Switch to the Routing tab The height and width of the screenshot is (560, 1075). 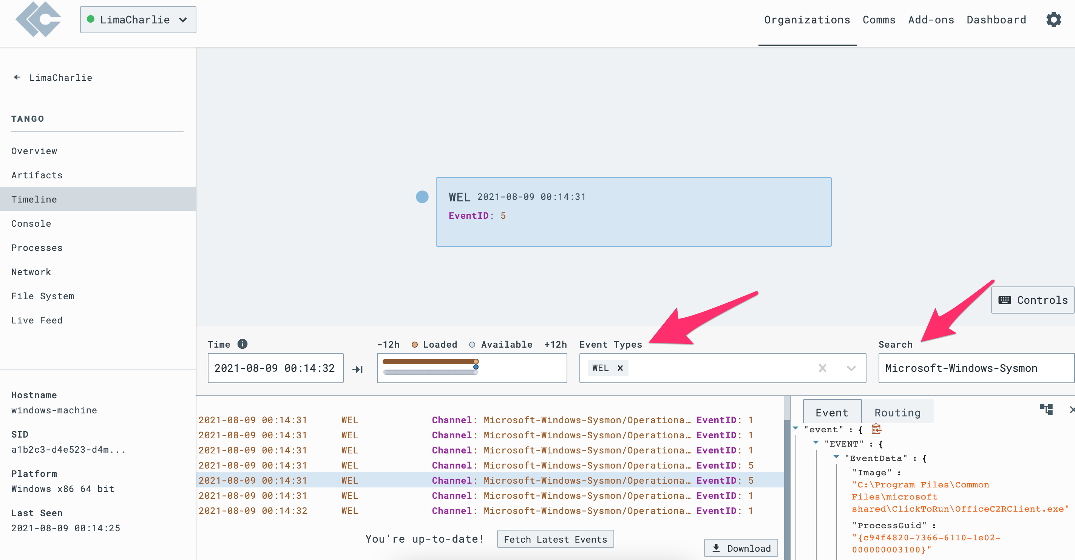coord(897,413)
